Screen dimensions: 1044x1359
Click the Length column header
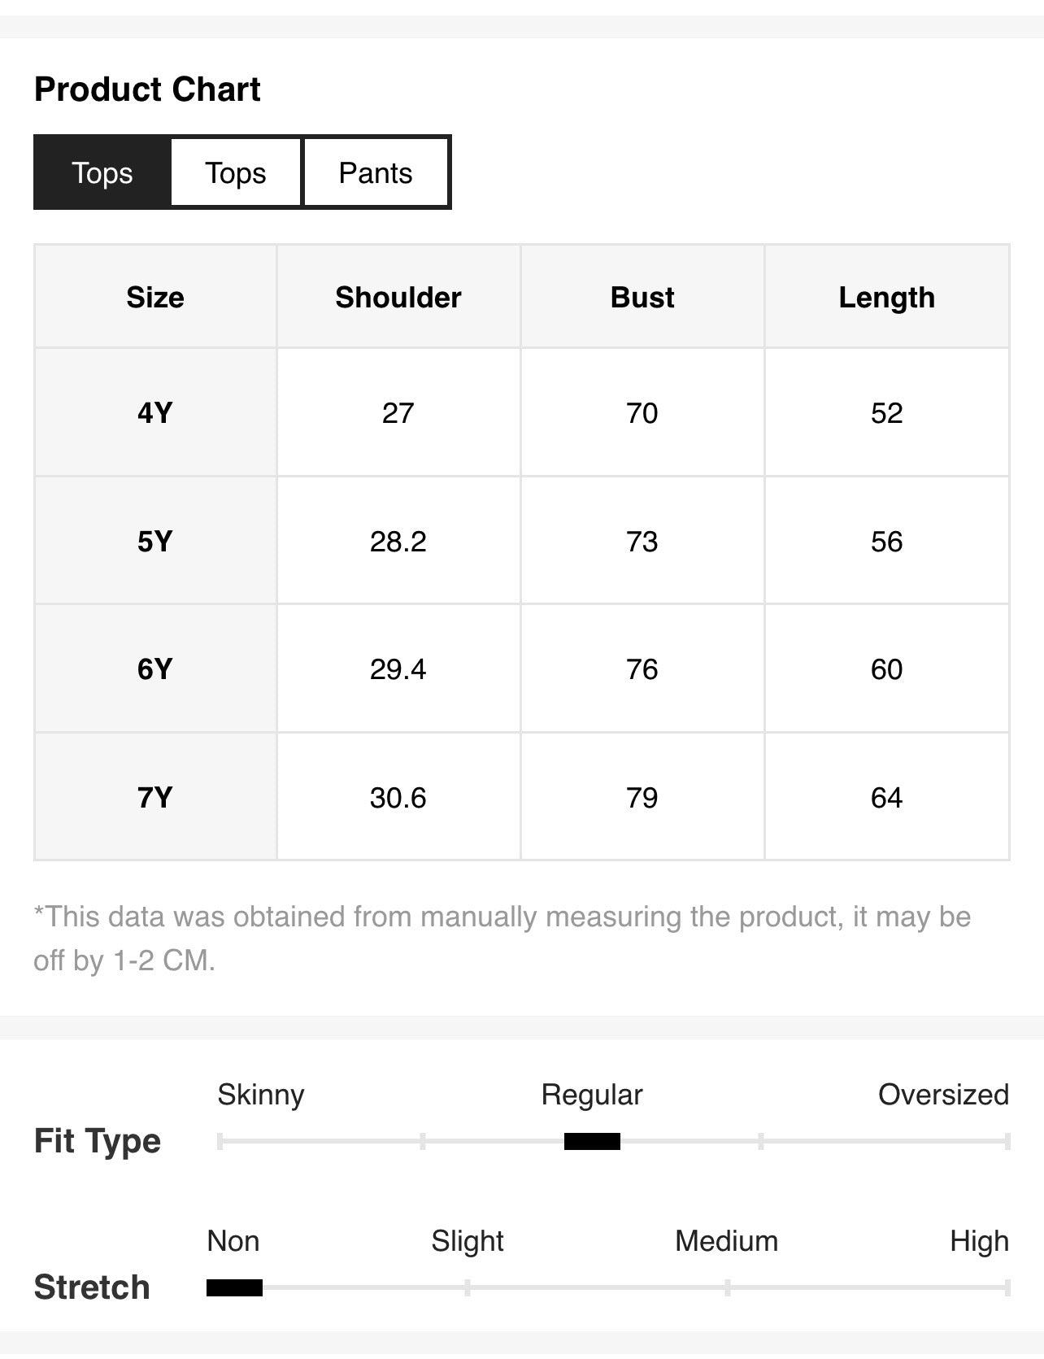pyautogui.click(x=887, y=297)
